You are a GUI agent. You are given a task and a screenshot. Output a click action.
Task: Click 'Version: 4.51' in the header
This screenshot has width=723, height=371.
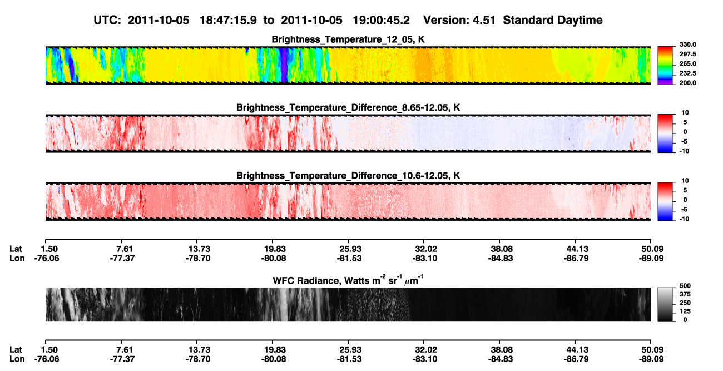460,20
